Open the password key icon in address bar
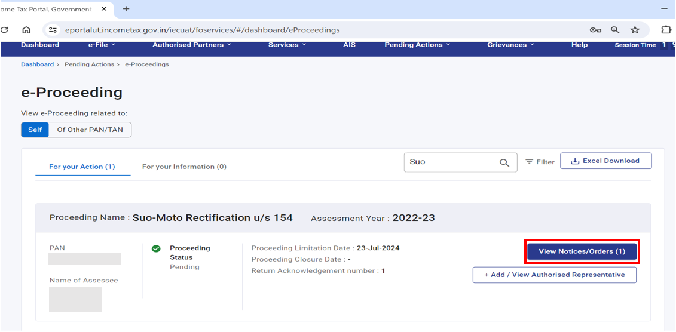This screenshot has height=332, width=676. [595, 30]
